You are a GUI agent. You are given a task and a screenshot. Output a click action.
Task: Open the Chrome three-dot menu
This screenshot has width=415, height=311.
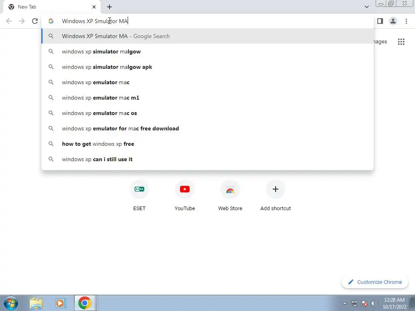tap(406, 21)
